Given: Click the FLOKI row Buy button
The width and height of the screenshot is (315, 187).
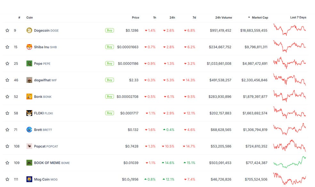Looking at the screenshot, I should [x=109, y=113].
